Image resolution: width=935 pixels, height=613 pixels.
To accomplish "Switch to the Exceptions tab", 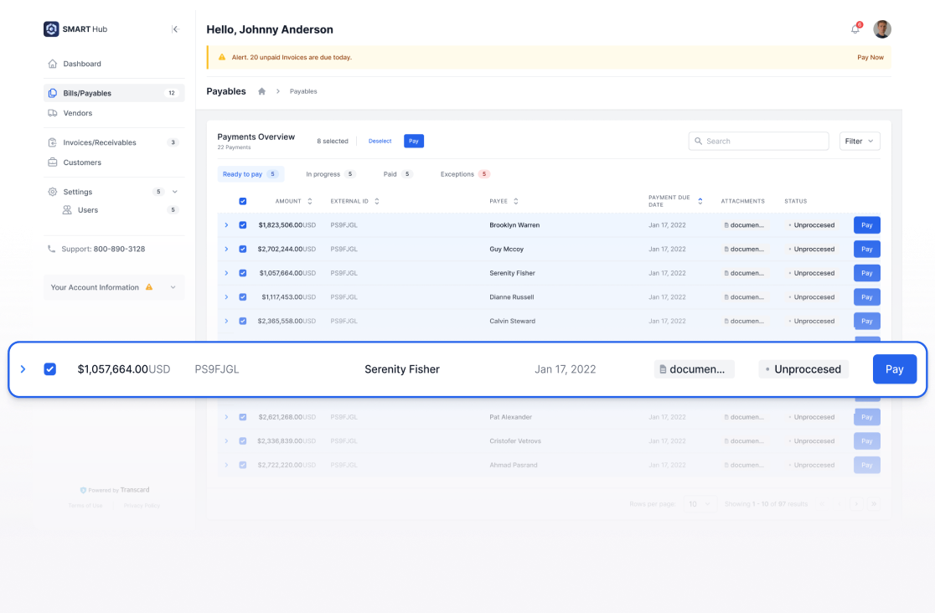I will [x=458, y=173].
